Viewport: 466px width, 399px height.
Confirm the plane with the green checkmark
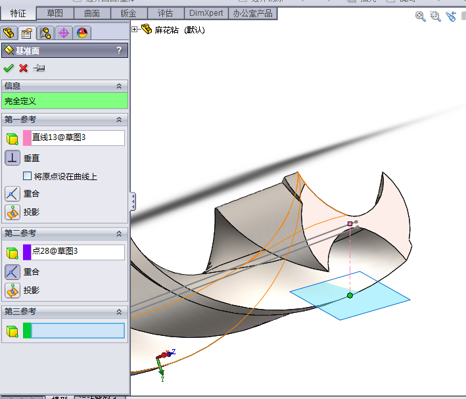[x=9, y=68]
